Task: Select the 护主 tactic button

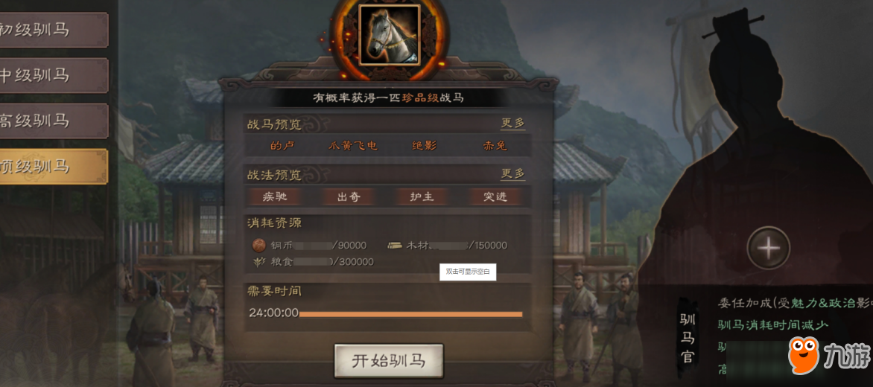Action: 422,196
